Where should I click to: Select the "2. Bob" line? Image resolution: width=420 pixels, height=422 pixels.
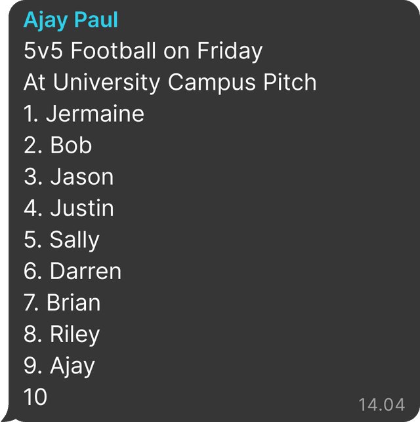click(x=58, y=145)
